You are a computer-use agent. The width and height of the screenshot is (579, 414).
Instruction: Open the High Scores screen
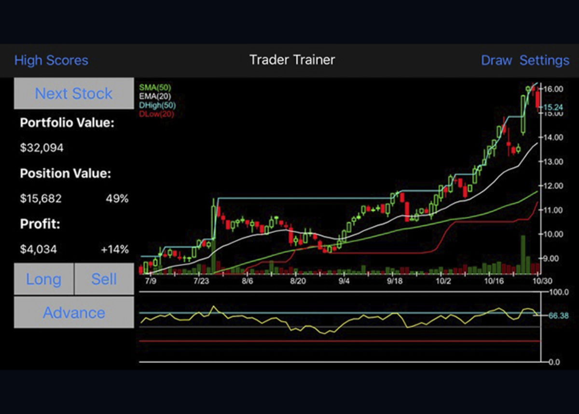pos(51,60)
